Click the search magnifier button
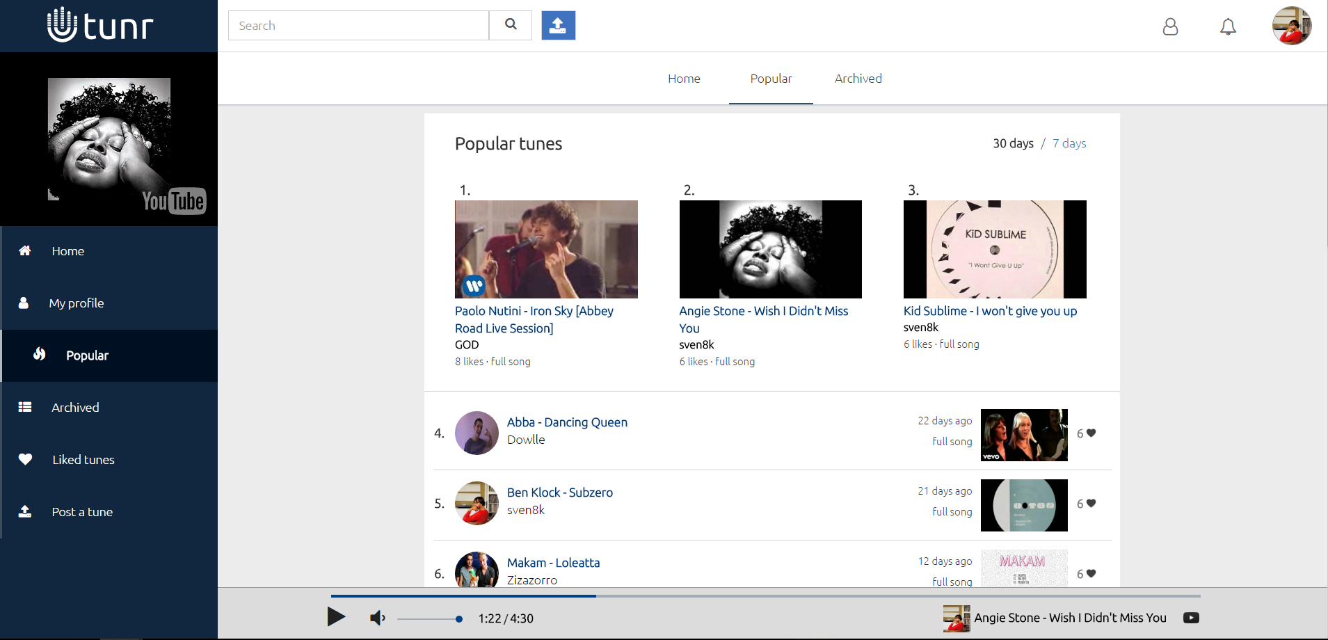This screenshot has width=1328, height=640. tap(511, 25)
